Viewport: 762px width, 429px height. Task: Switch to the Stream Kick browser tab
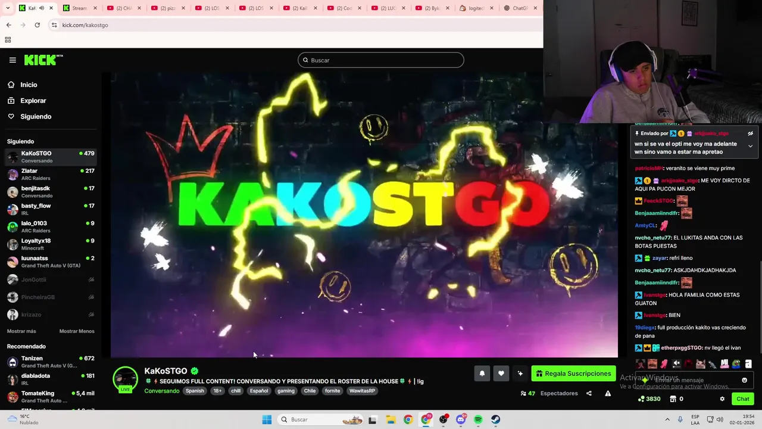[79, 8]
